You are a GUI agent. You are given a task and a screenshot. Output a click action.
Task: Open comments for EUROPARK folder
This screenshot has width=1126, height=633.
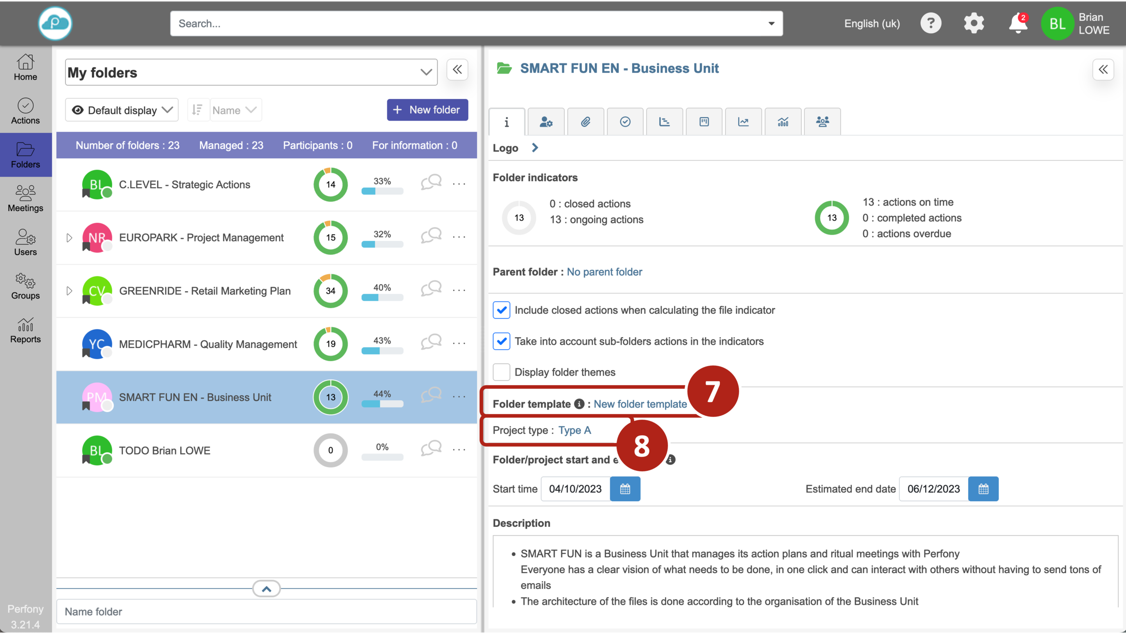point(431,236)
